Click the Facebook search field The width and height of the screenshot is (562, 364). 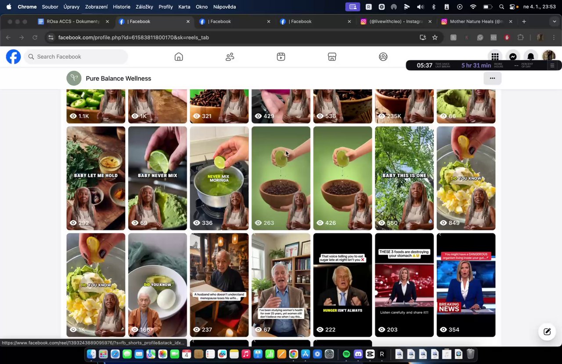[76, 57]
